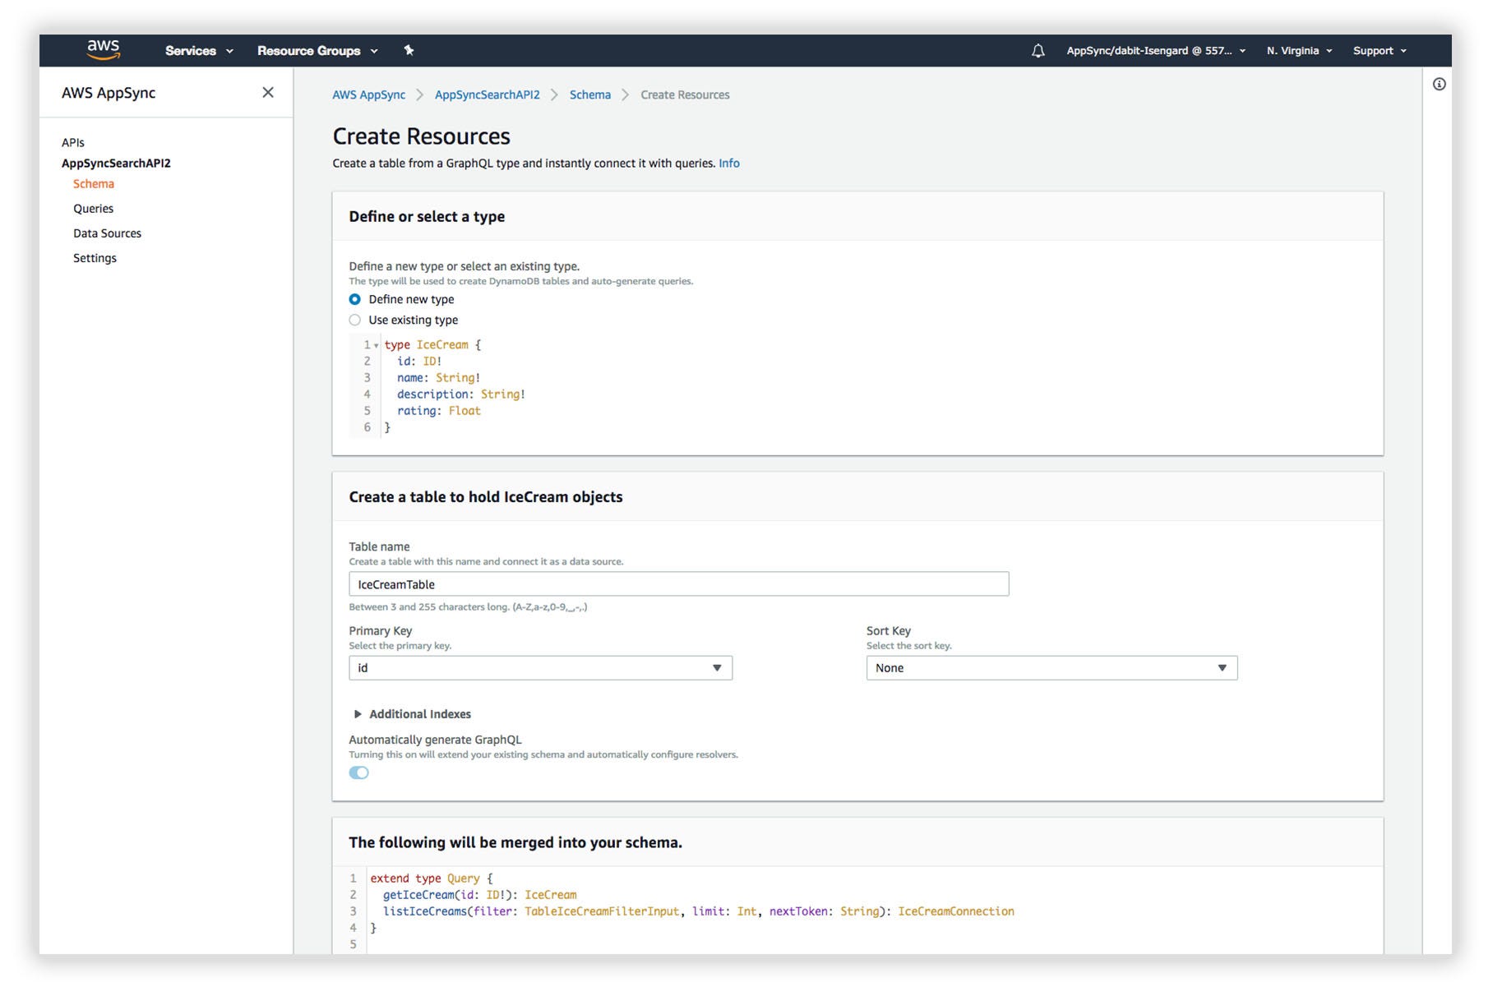Open the N. Virginia region selector
This screenshot has width=1493, height=996.
1299,51
